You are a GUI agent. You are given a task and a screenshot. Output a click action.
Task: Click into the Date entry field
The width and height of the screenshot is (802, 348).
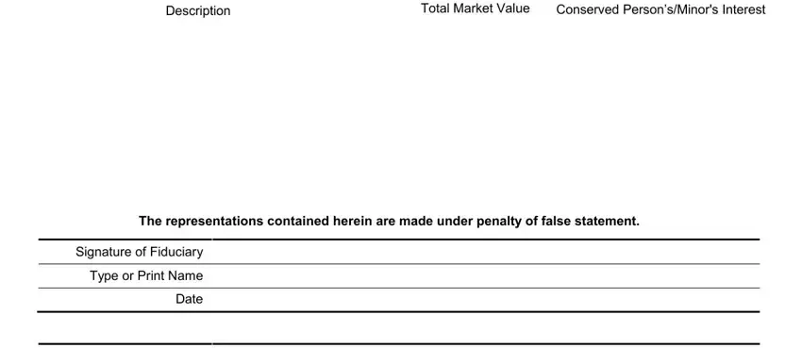click(x=485, y=300)
